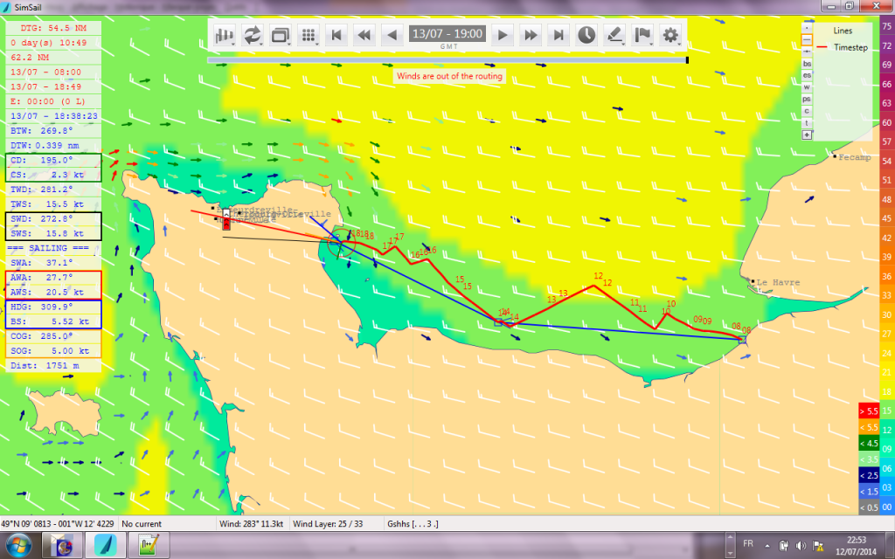Click the '< 4.5' green current scale swatch

click(x=869, y=443)
